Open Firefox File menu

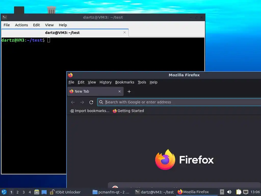pos(71,82)
